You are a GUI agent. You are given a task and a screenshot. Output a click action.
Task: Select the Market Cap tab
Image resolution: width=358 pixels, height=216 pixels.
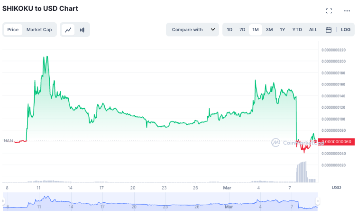point(39,30)
